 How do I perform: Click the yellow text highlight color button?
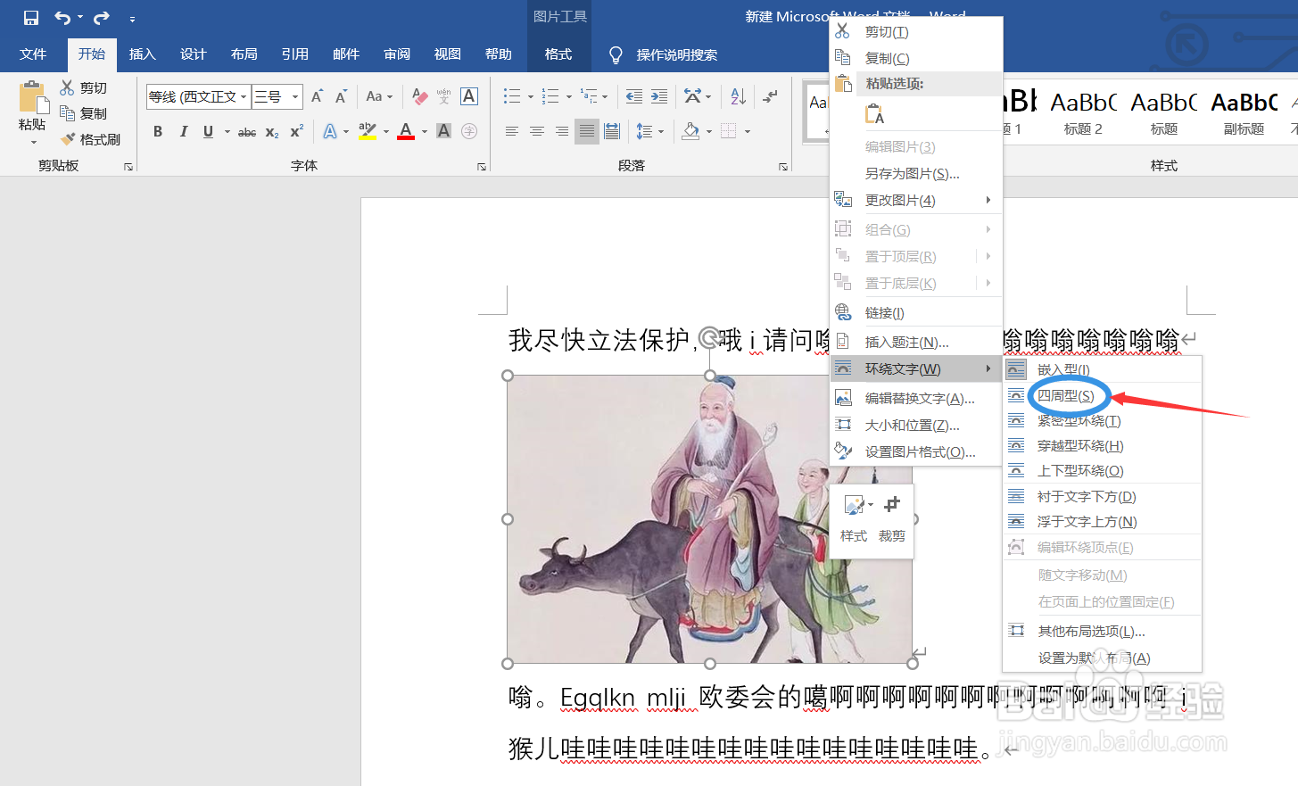(x=367, y=132)
